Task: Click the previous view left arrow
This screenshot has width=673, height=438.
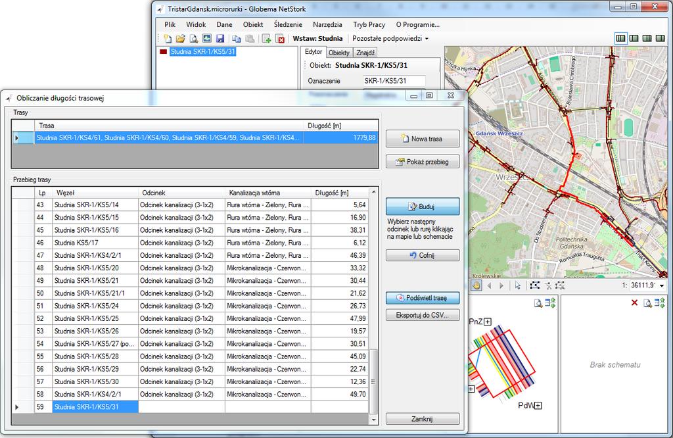Action: click(489, 285)
